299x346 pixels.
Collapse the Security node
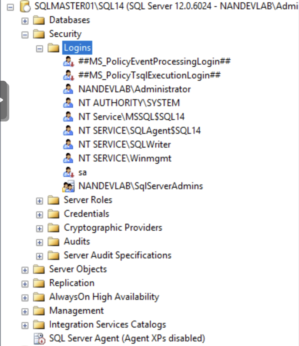coord(25,35)
